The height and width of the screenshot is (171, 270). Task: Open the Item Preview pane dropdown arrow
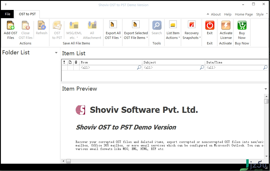[266, 89]
